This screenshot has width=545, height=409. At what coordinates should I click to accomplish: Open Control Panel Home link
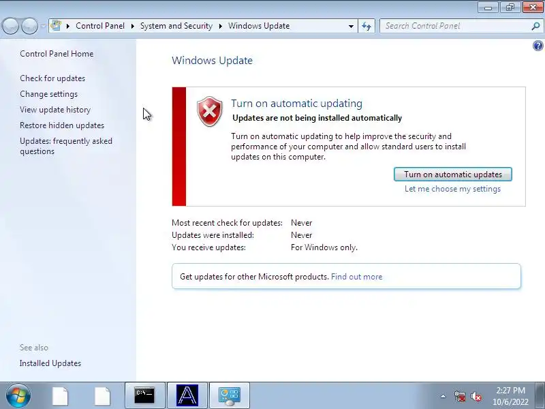tap(57, 54)
